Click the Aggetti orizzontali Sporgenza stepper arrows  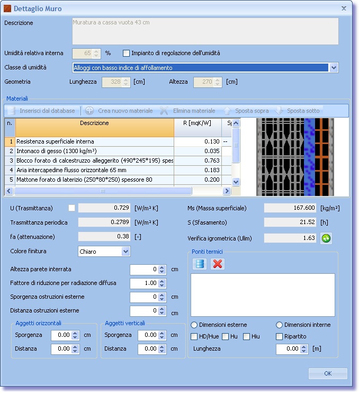pyautogui.click(x=75, y=335)
